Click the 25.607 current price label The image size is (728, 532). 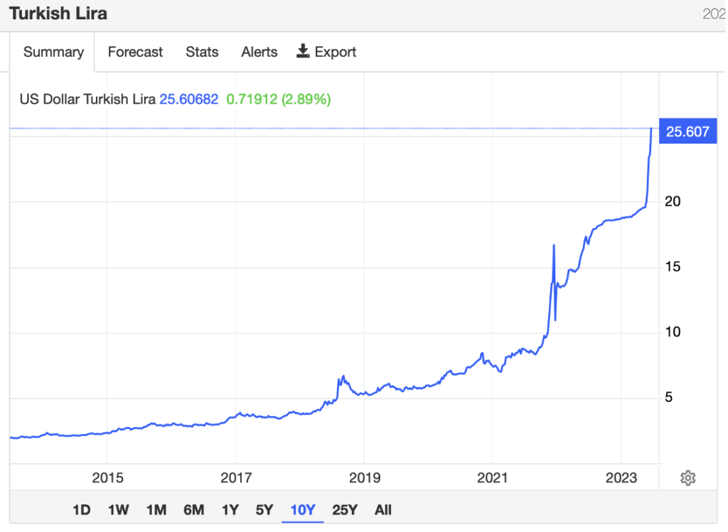pos(687,131)
